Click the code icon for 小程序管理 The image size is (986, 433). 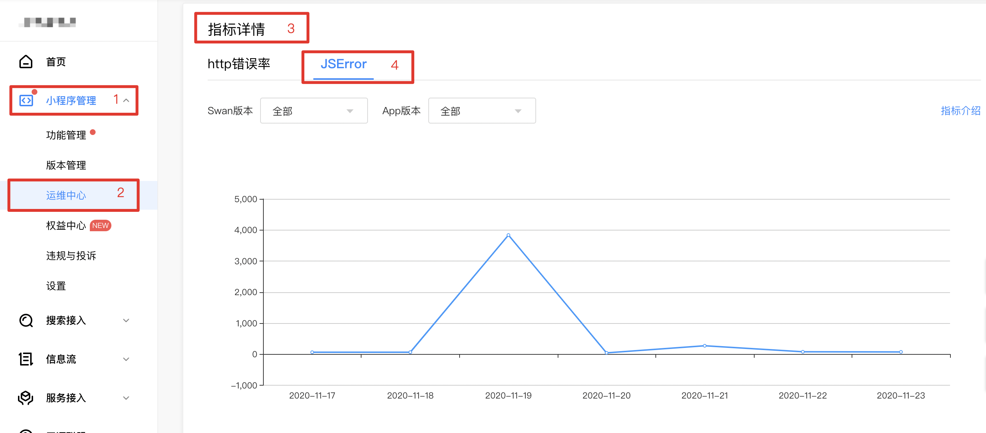tap(26, 101)
